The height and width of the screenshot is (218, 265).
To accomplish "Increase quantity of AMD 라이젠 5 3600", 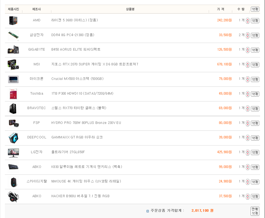I will coord(248,19).
